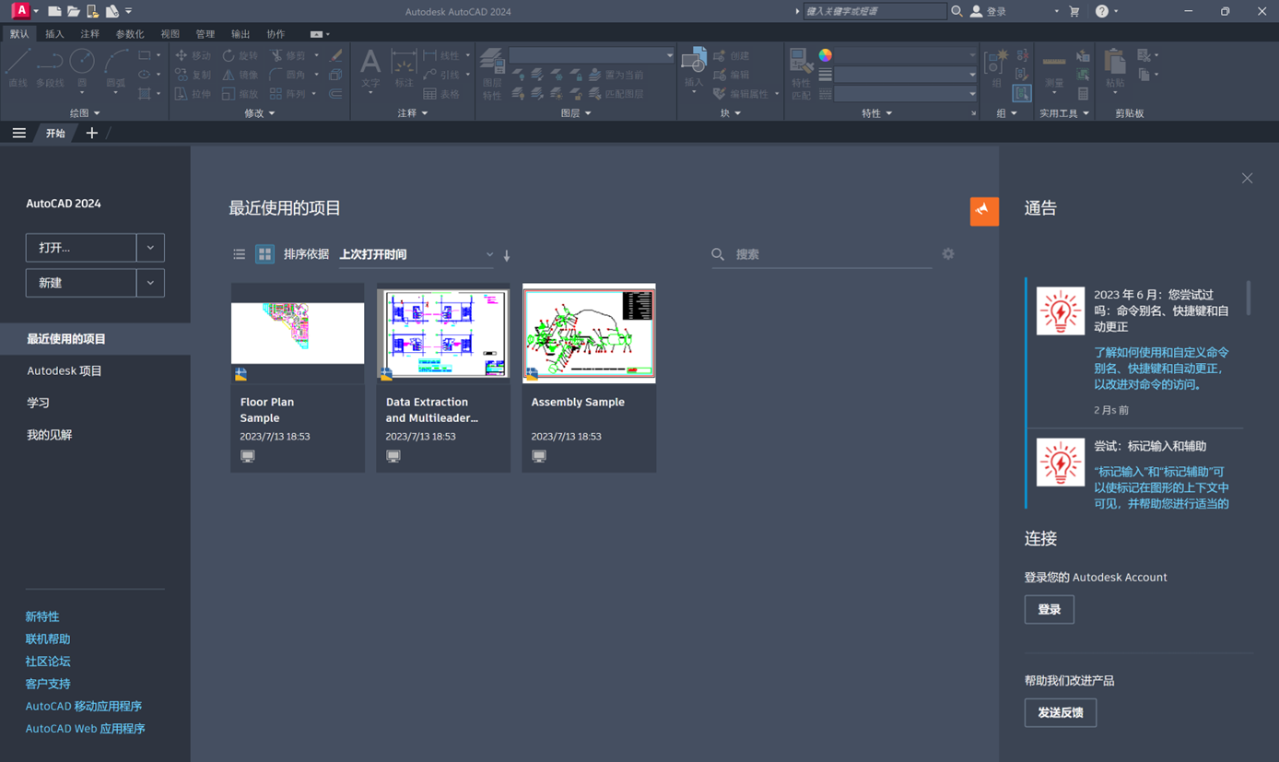
Task: Click the orange announcements megaphone icon
Action: click(984, 211)
